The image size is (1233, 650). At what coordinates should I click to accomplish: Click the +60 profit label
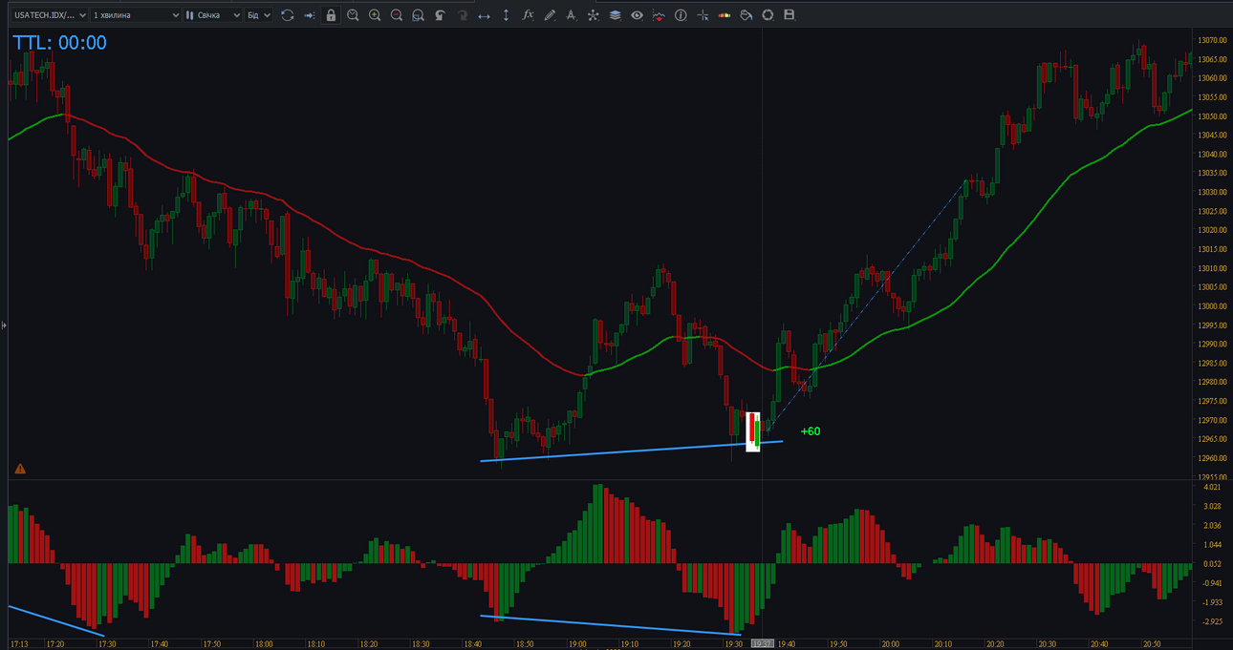(x=811, y=431)
